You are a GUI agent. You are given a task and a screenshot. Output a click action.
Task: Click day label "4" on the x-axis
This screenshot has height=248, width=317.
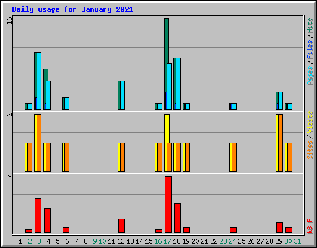[x=48, y=241]
